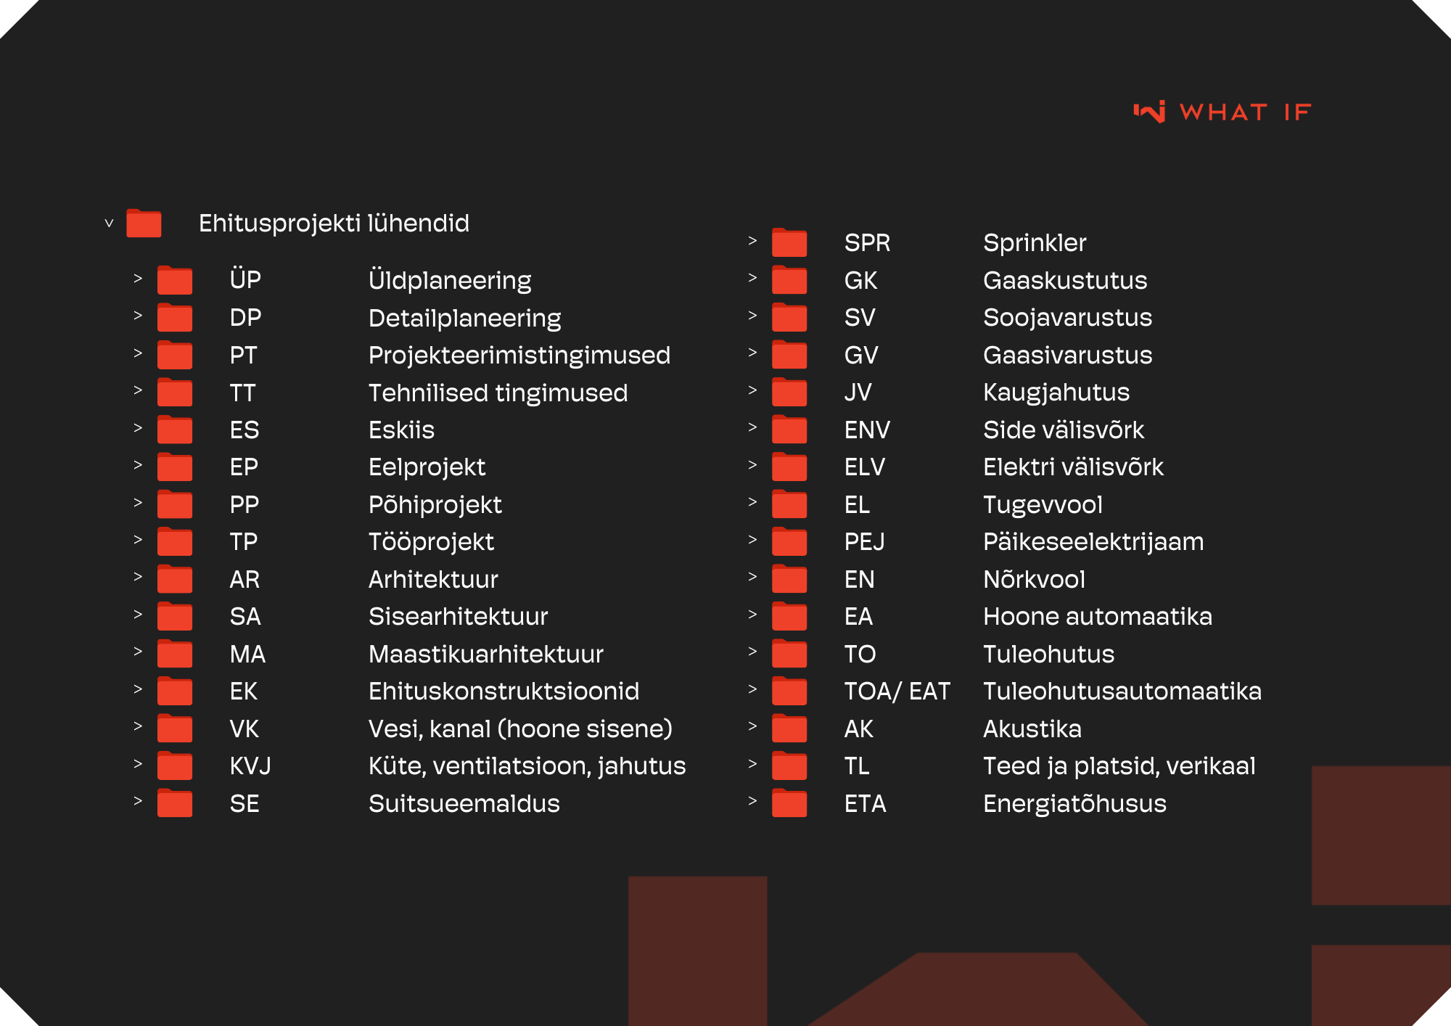Select the Ehituskonstruktsioonid entry
1451x1026 pixels.
tap(503, 691)
